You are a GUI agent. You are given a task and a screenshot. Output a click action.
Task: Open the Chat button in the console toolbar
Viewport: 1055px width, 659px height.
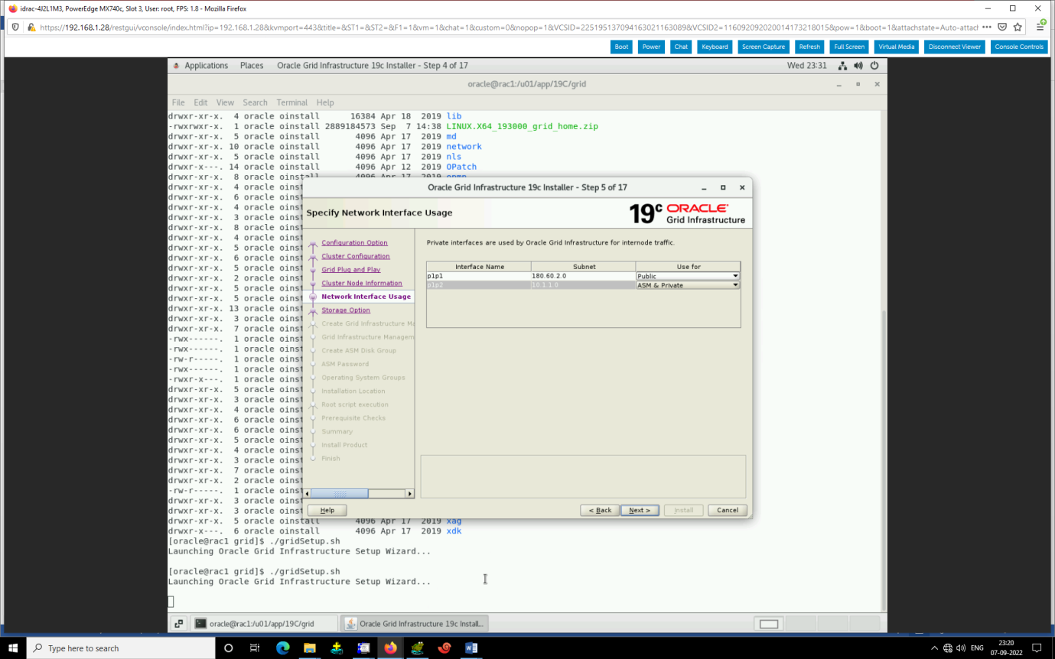pyautogui.click(x=681, y=47)
